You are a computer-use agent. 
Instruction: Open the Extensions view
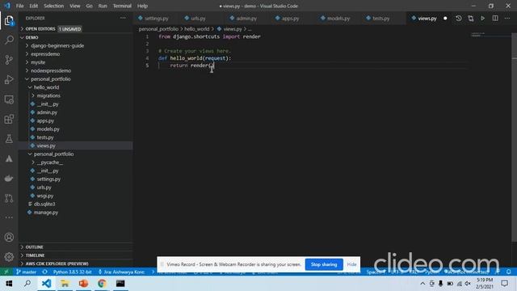tap(9, 119)
